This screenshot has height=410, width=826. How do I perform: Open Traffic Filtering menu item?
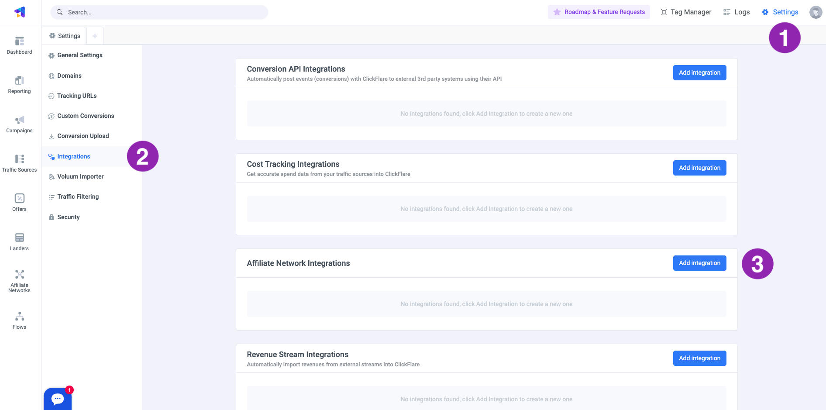92,197
